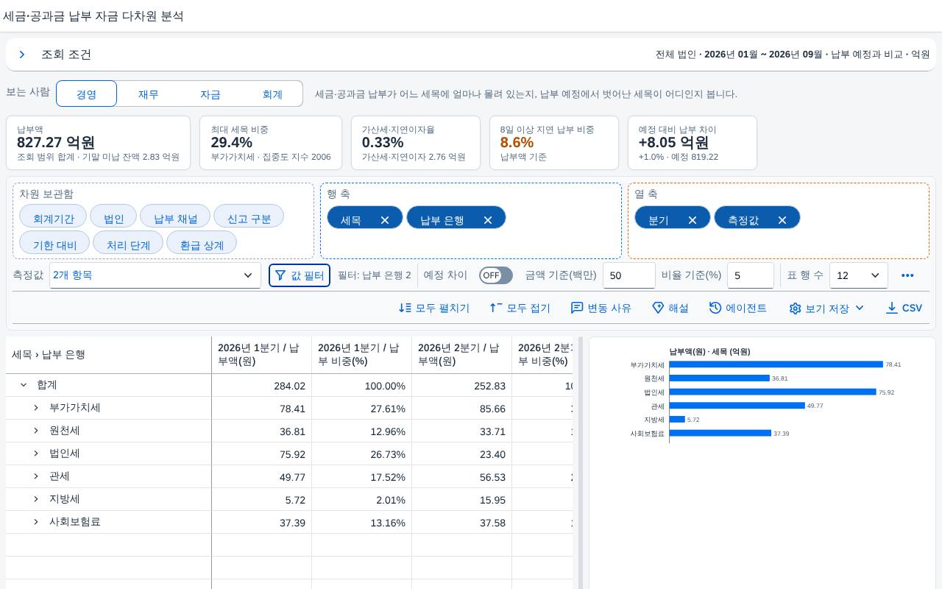Select the 처리 단계 dimension chip
Screen dimensions: 942x589
[x=128, y=243]
